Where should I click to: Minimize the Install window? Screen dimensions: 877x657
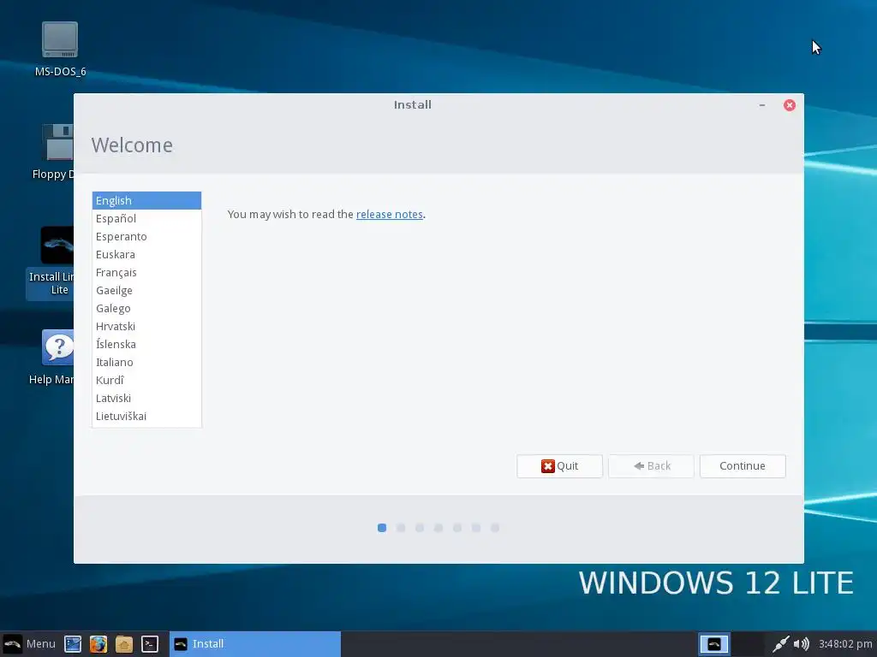[761, 105]
